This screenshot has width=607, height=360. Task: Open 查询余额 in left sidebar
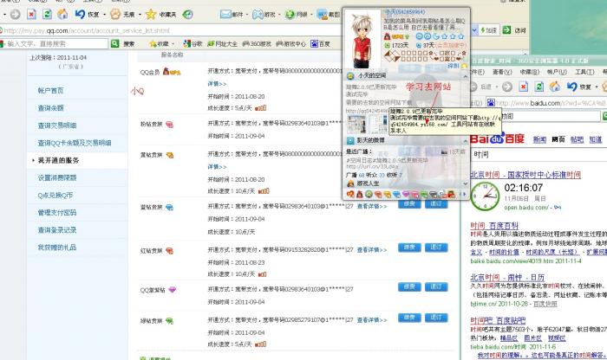(x=50, y=108)
